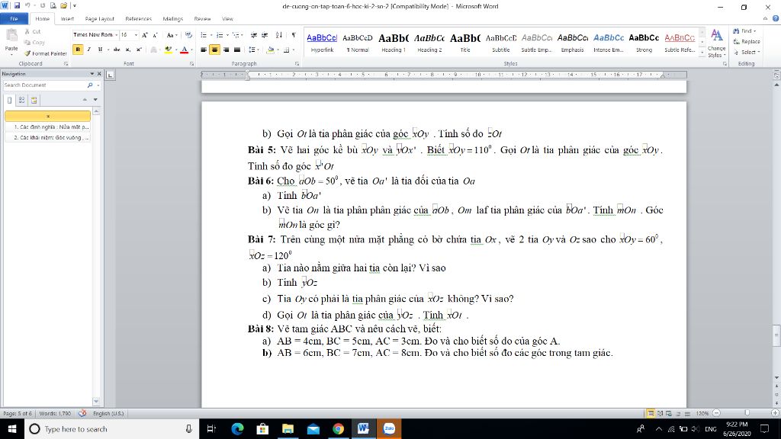Screen dimensions: 781x439
Task: Toggle Italic formatting
Action: point(88,50)
